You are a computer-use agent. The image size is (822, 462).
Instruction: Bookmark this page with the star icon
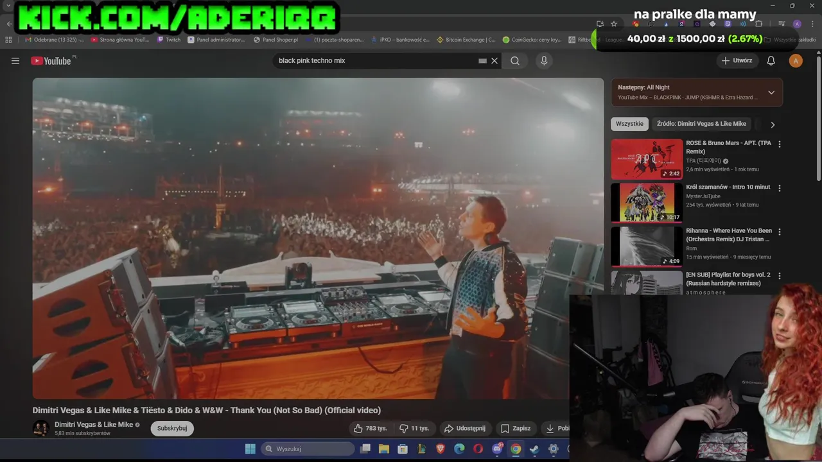tap(614, 24)
